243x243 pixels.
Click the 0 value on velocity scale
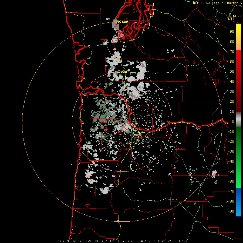(x=233, y=122)
